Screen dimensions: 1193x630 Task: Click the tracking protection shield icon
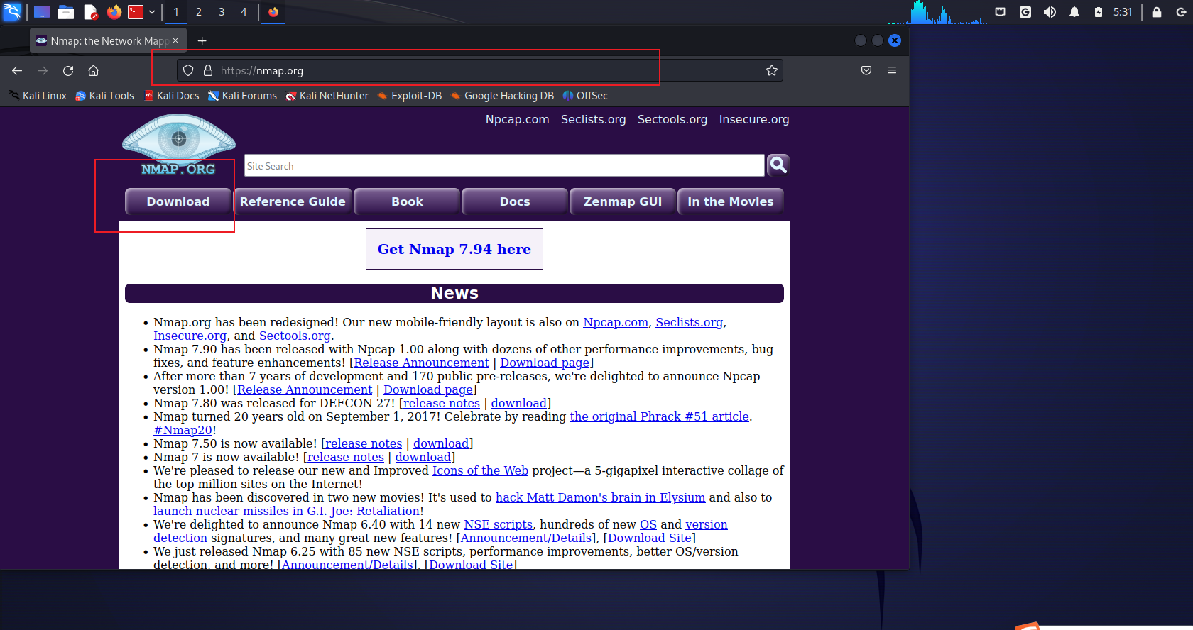(188, 70)
